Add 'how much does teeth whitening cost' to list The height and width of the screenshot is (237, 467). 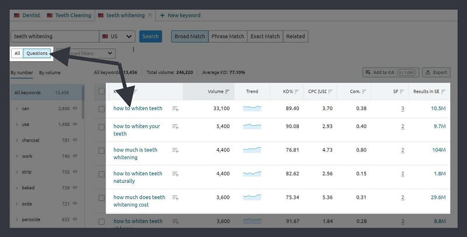(176, 197)
